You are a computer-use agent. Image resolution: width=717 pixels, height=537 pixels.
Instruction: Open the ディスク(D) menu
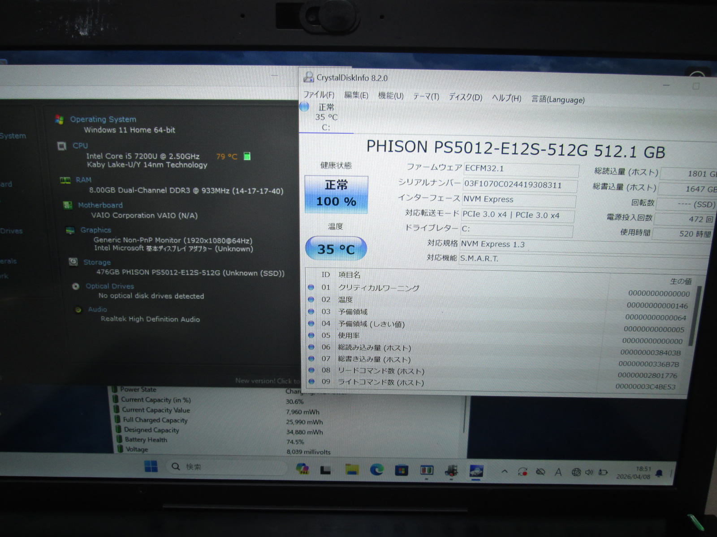465,97
